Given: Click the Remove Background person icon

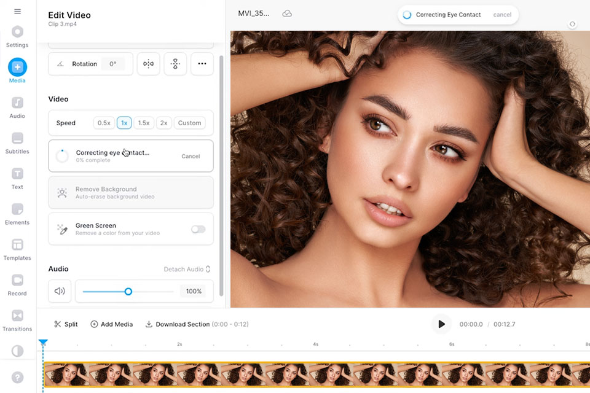Looking at the screenshot, I should click(x=62, y=193).
